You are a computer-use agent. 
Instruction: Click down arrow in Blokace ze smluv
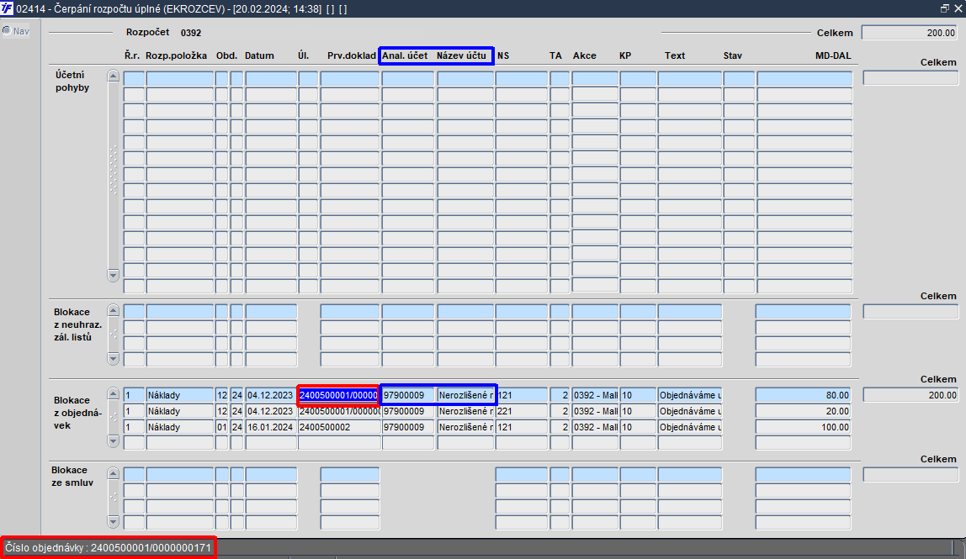(x=113, y=521)
